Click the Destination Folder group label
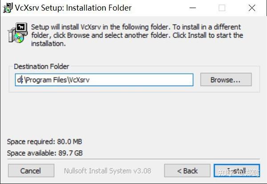 (41, 66)
